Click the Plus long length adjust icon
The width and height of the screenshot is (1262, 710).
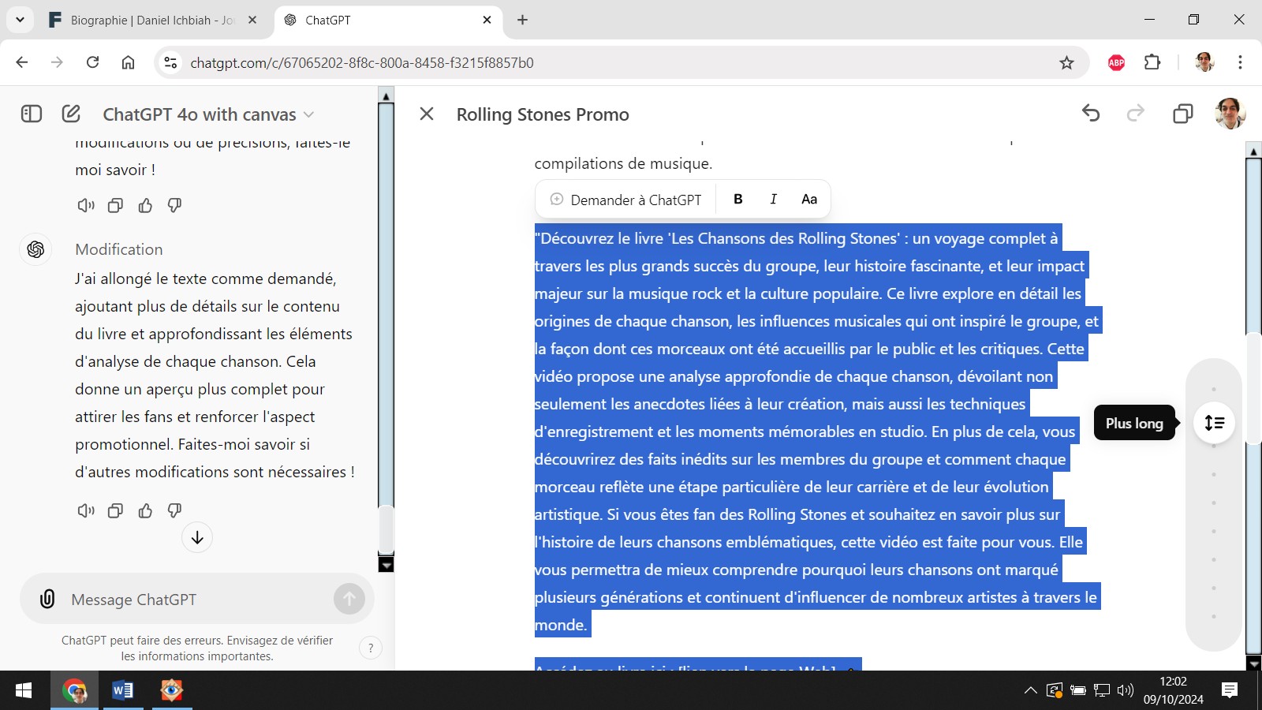coord(1214,423)
